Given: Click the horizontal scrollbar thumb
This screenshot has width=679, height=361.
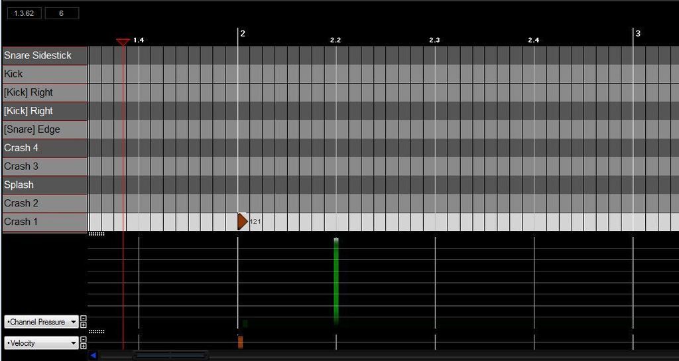Looking at the screenshot, I should [170, 356].
